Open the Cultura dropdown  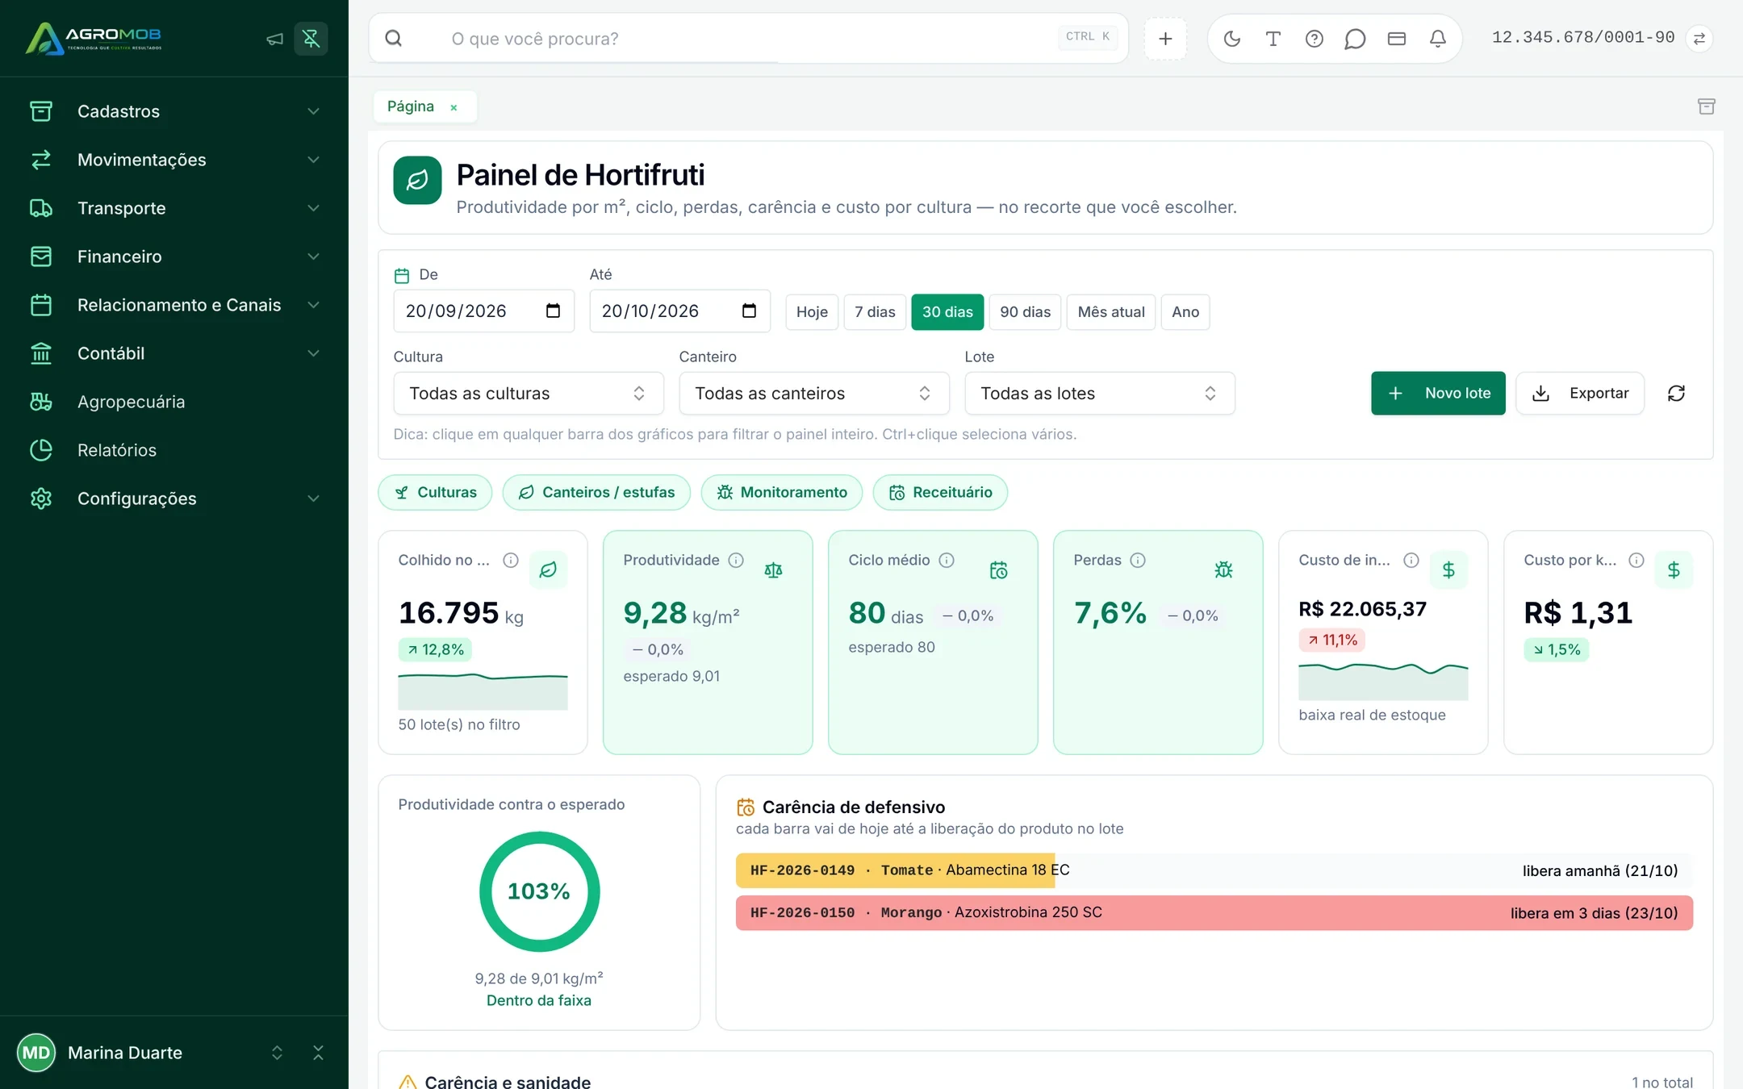coord(529,394)
